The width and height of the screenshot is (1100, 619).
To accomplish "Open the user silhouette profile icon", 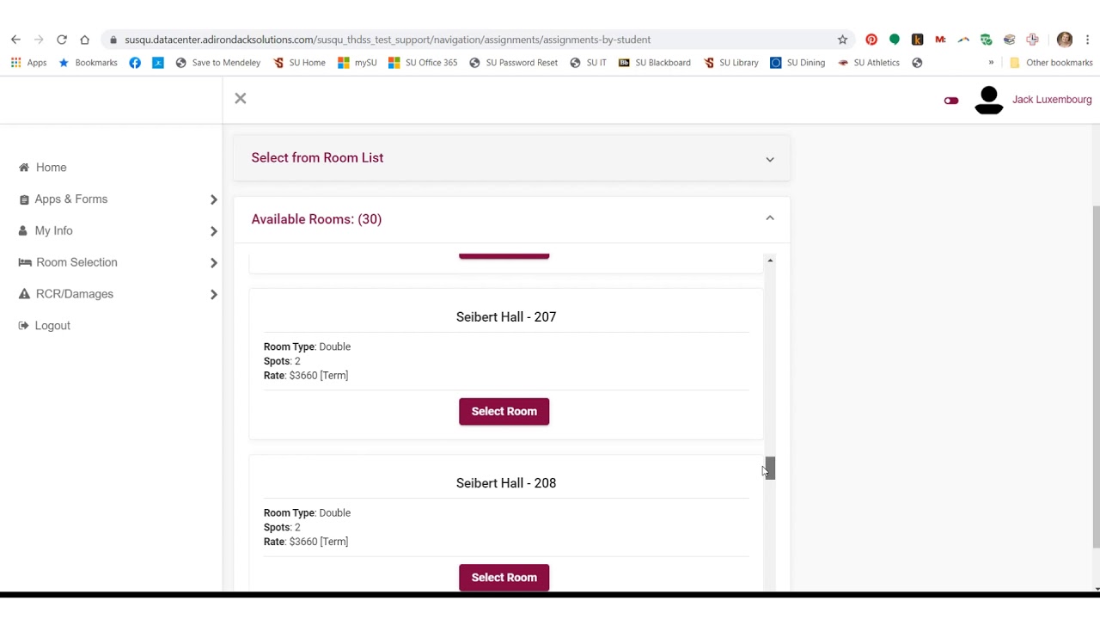I will click(x=989, y=100).
